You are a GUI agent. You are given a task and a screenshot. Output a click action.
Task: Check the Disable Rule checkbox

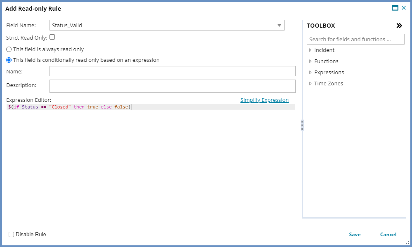coord(12,235)
